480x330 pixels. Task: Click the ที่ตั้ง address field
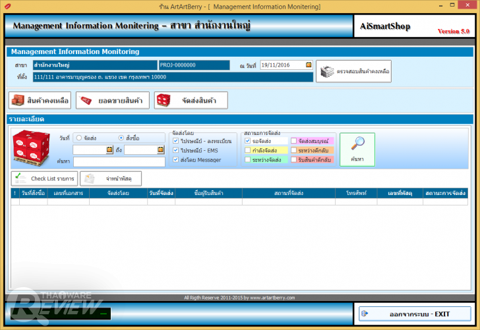click(x=173, y=77)
